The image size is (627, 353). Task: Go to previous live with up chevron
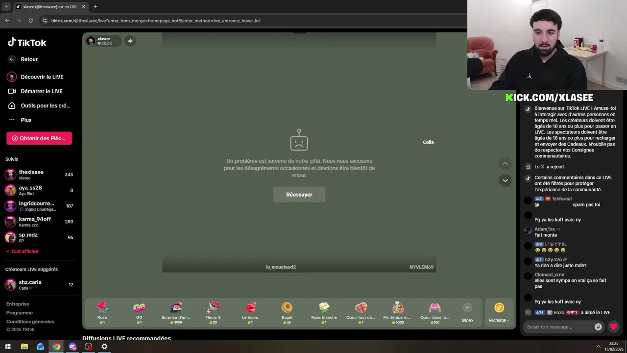505,163
